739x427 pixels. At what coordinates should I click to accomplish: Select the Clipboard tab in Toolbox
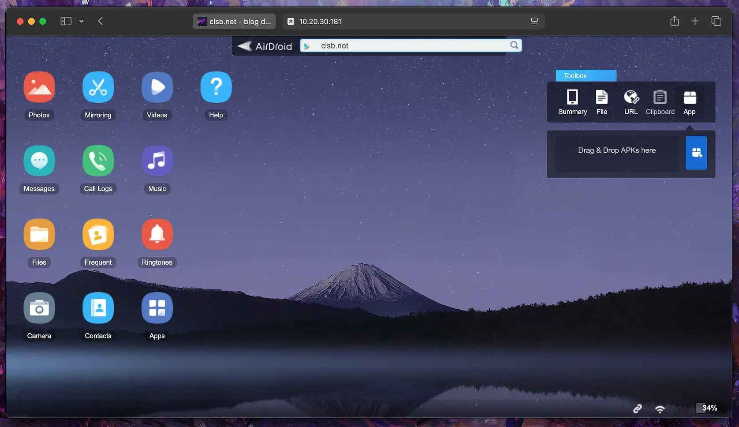(x=660, y=102)
